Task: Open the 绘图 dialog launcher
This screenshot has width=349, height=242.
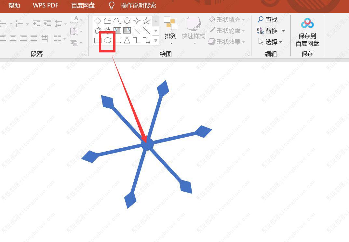Action: pyautogui.click(x=248, y=54)
